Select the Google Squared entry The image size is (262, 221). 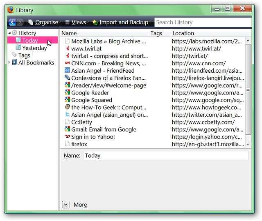click(92, 100)
